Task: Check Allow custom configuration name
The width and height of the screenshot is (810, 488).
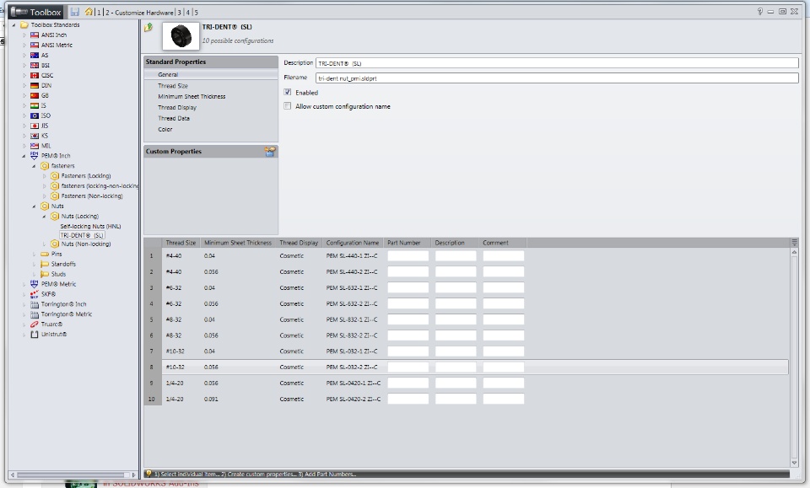Action: tap(287, 106)
